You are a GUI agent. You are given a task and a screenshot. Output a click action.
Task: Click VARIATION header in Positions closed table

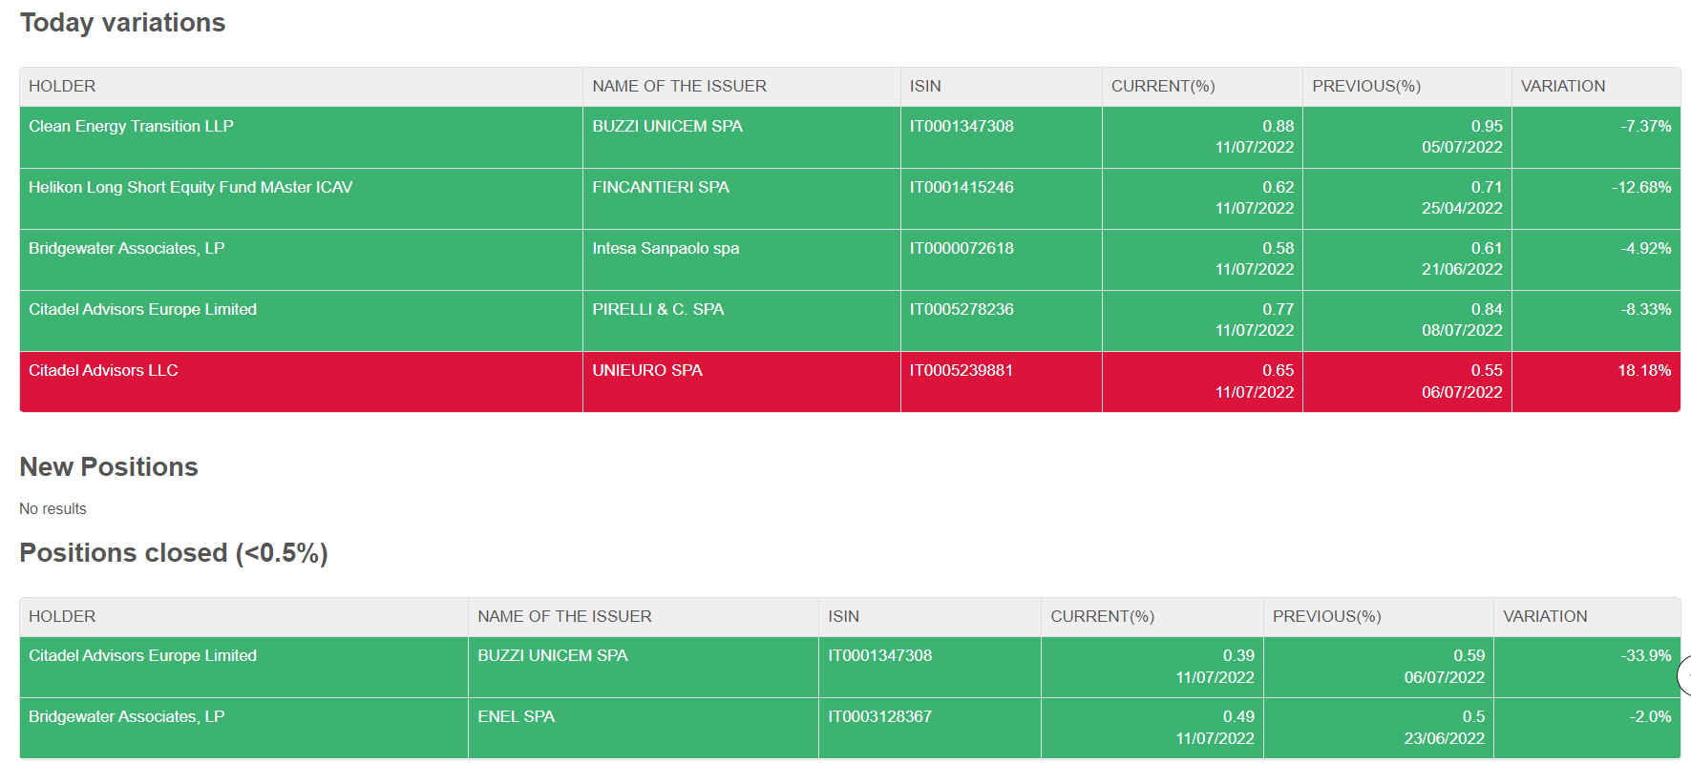1545,616
